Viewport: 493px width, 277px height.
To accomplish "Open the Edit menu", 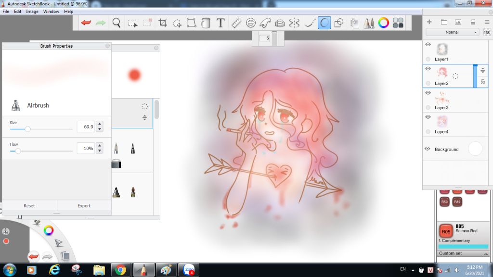I will (x=18, y=12).
